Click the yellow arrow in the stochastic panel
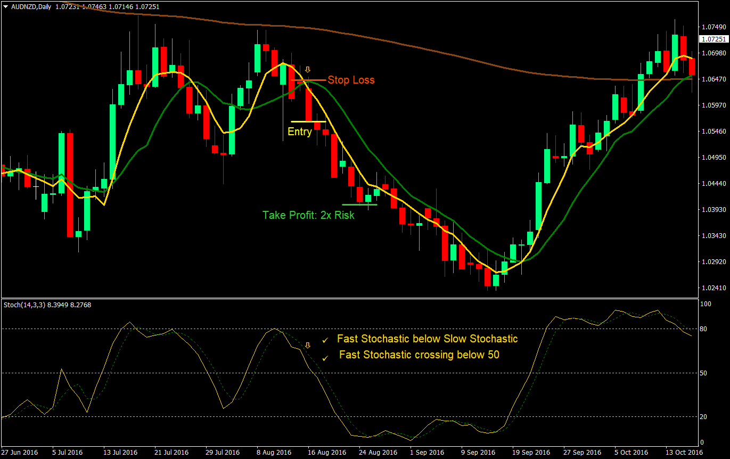The image size is (730, 459). (x=308, y=346)
